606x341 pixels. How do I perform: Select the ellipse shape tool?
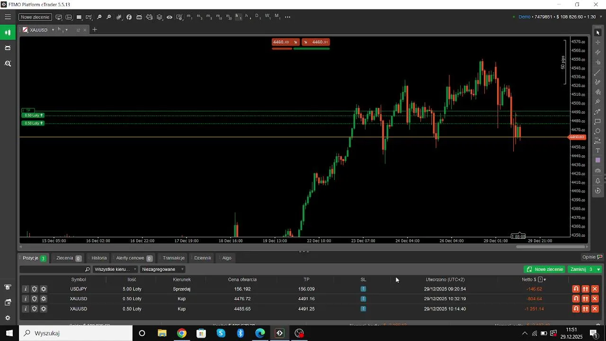(597, 131)
